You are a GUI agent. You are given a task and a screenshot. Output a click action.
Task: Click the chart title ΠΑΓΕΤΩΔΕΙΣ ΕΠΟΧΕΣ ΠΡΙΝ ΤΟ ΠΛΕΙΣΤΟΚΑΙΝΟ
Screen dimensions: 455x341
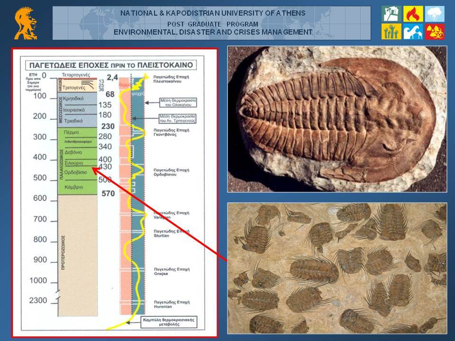coord(111,65)
